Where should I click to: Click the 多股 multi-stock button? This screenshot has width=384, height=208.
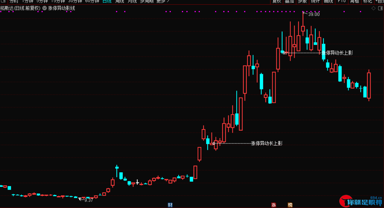[302, 1]
